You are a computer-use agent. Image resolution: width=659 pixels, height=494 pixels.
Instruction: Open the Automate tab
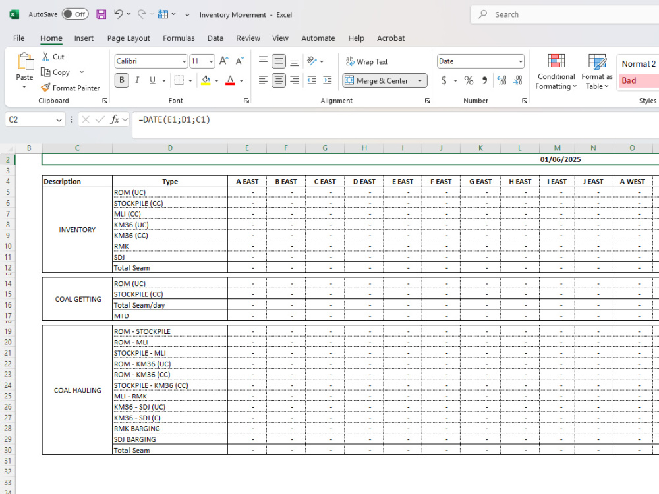[x=318, y=38]
